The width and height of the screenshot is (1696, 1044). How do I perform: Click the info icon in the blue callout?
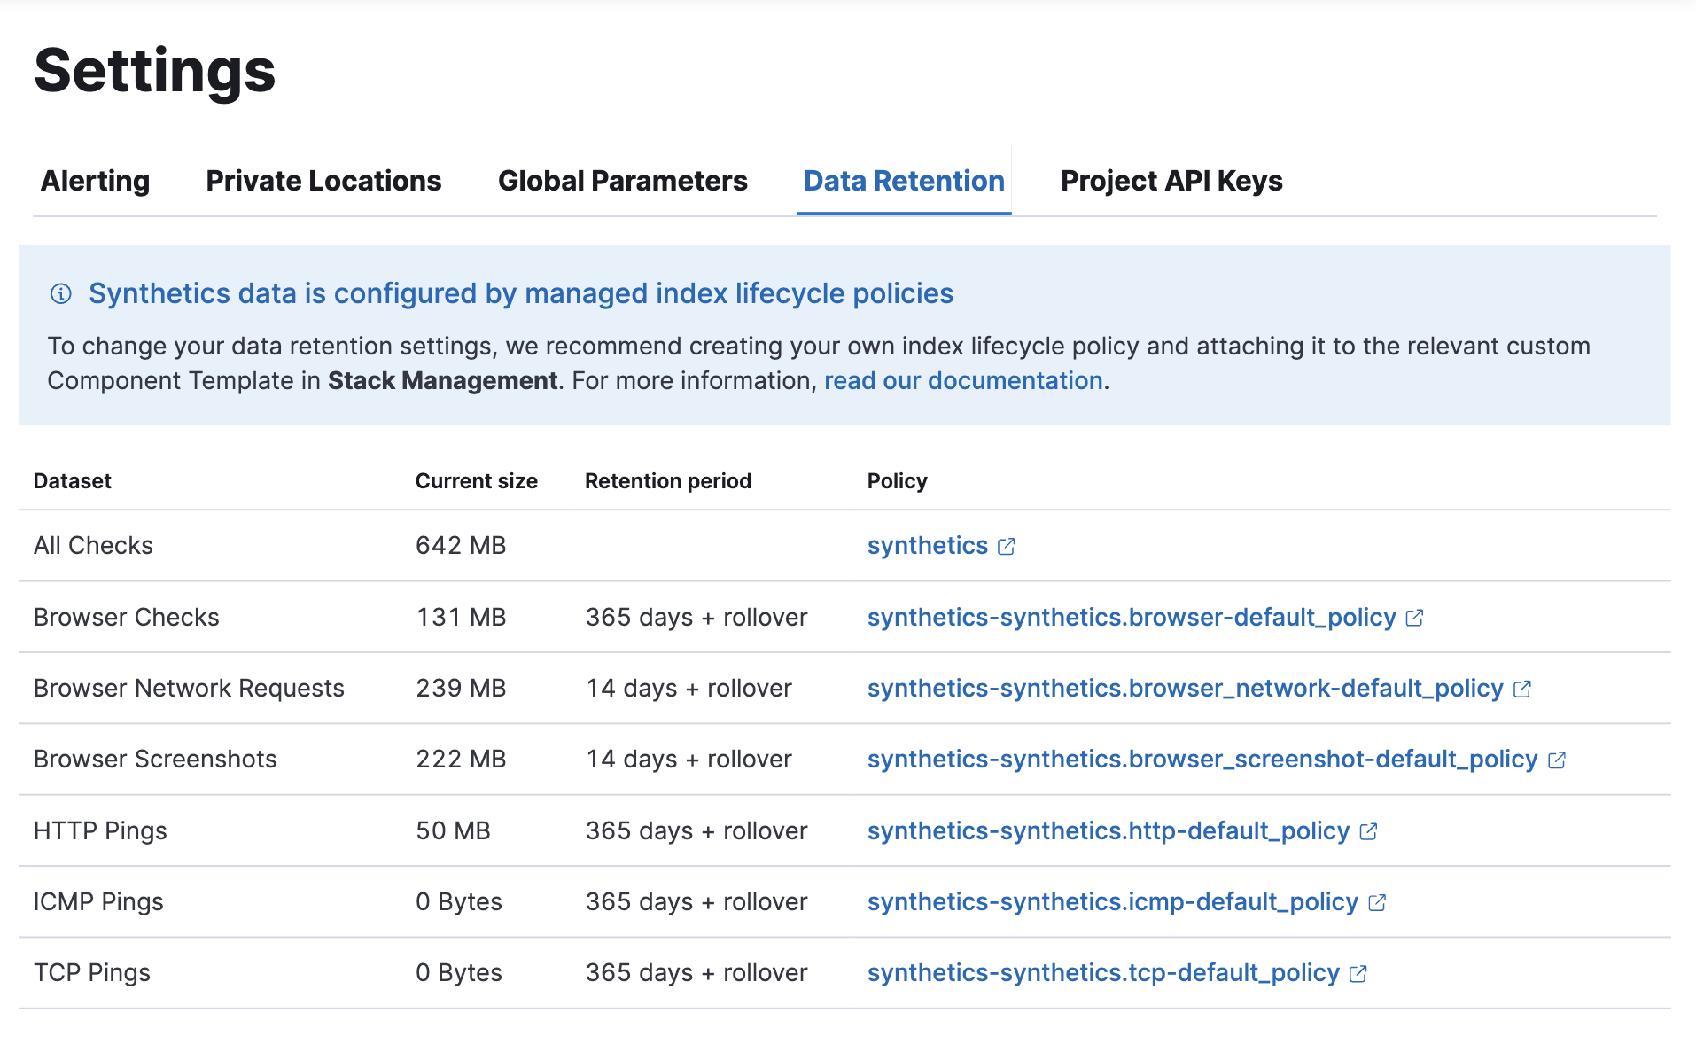pyautogui.click(x=60, y=293)
